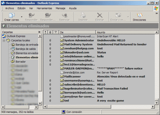Click folder tree scroll right arrow
Image resolution: width=160 pixels, height=115 pixels.
point(36,107)
